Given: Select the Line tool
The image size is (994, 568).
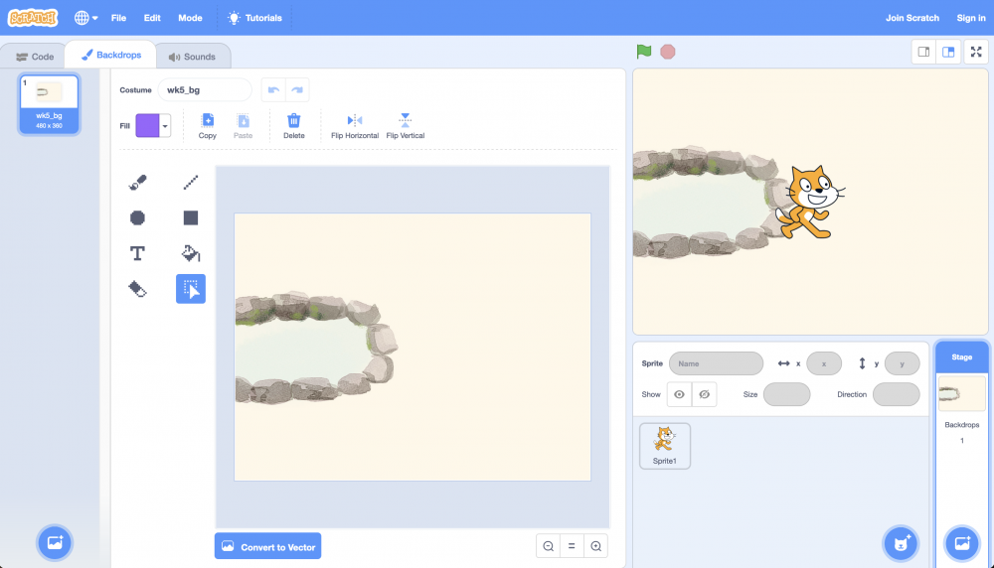Looking at the screenshot, I should point(191,183).
